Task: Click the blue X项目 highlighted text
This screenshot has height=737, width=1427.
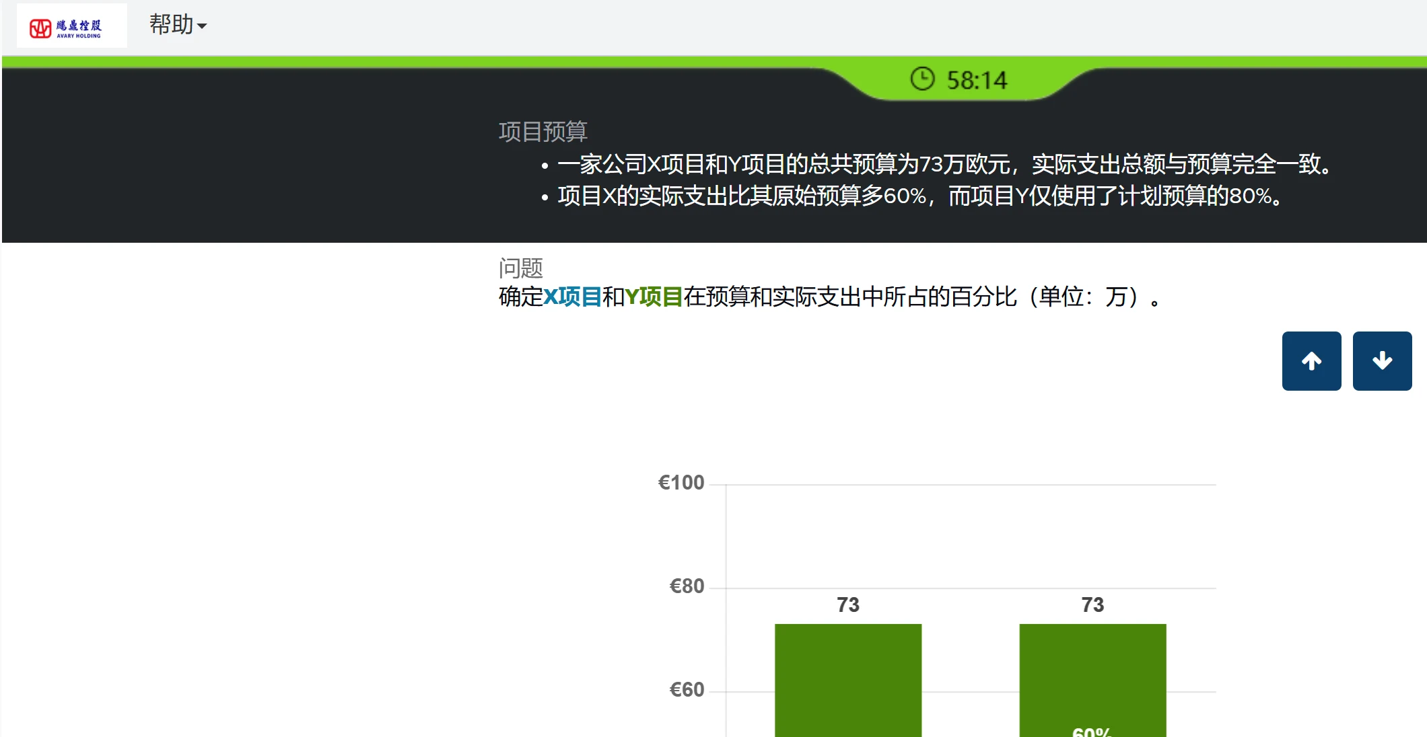Action: coord(571,297)
